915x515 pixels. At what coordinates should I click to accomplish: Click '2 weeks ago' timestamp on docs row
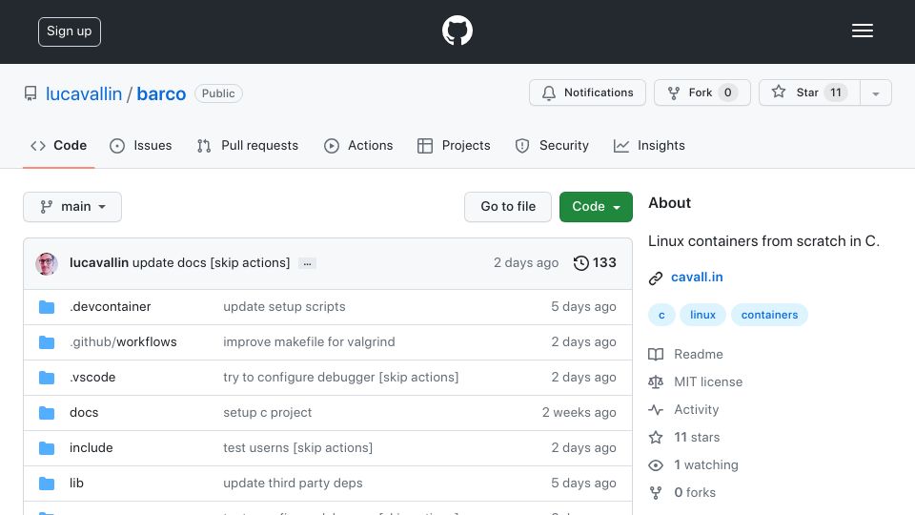click(x=579, y=412)
